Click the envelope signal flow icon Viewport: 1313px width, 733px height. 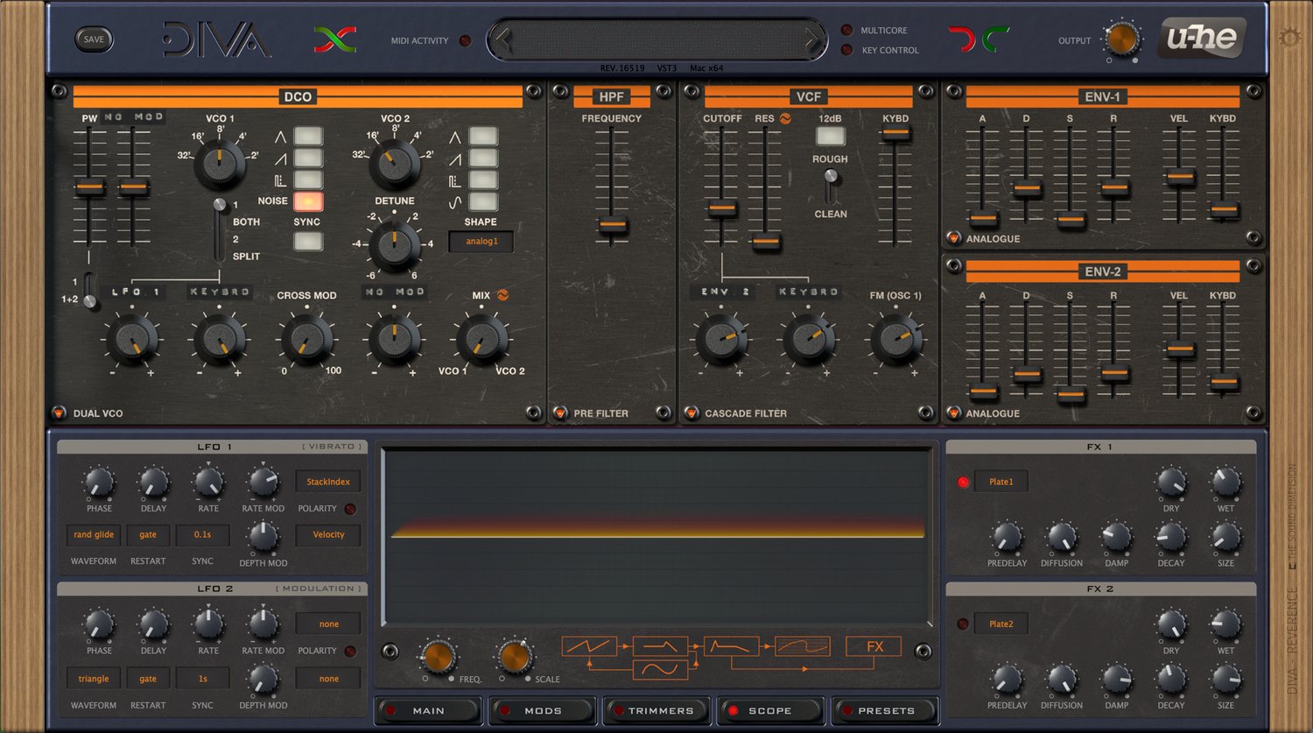(731, 646)
